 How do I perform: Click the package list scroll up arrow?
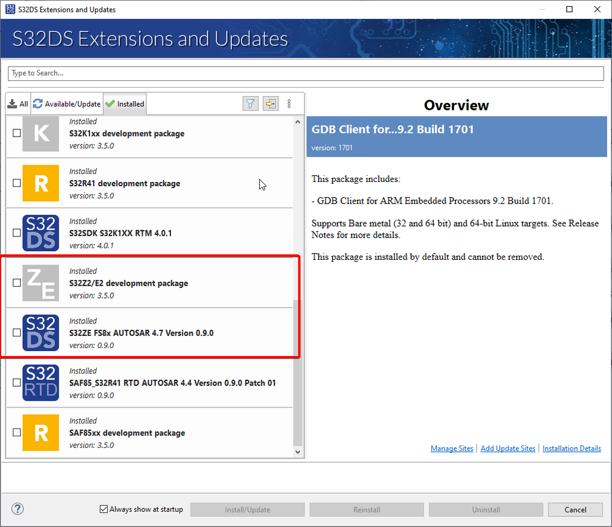pos(298,122)
